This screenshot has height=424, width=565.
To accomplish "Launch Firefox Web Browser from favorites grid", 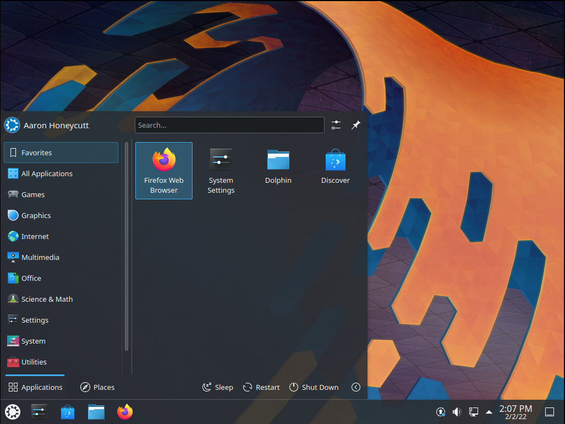I will (x=163, y=171).
